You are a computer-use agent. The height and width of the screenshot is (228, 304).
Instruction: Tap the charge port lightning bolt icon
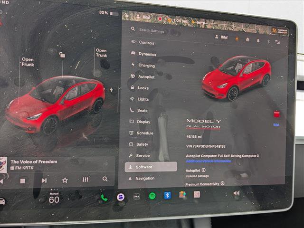[x=111, y=90]
